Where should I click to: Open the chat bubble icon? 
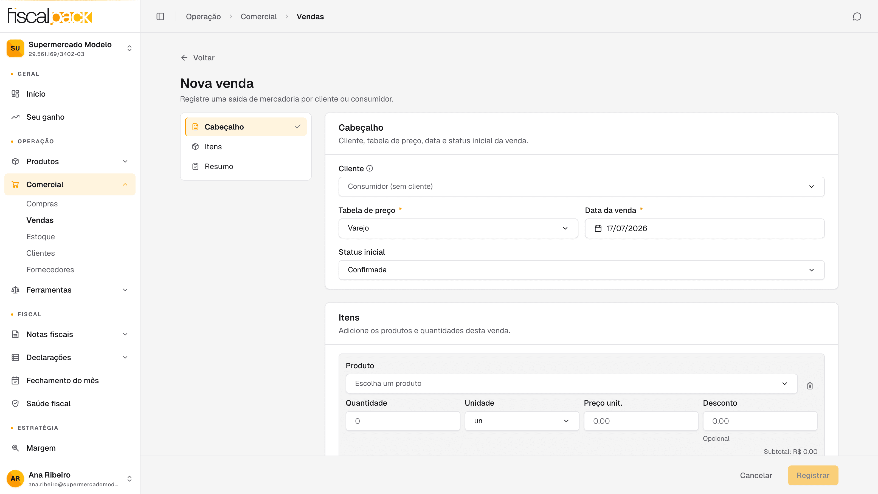[x=857, y=16]
